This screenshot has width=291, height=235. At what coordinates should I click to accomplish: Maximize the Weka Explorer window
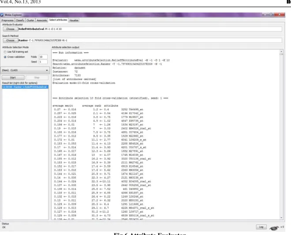[x=271, y=14]
